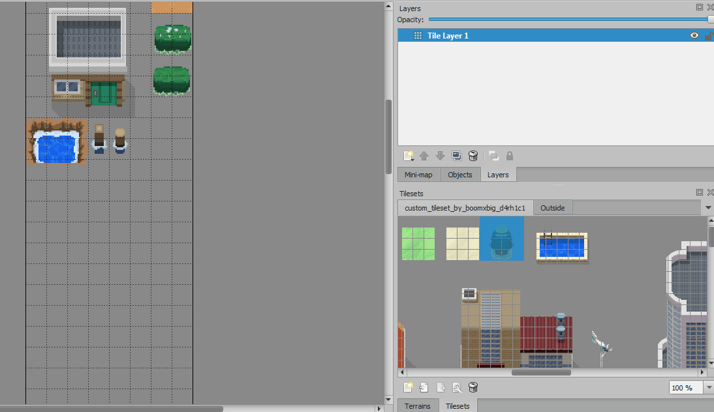This screenshot has width=714, height=412.
Task: Switch to the Objects tab
Action: click(460, 175)
